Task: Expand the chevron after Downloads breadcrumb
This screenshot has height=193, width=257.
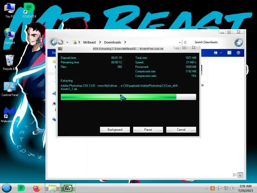Action: tap(125, 42)
